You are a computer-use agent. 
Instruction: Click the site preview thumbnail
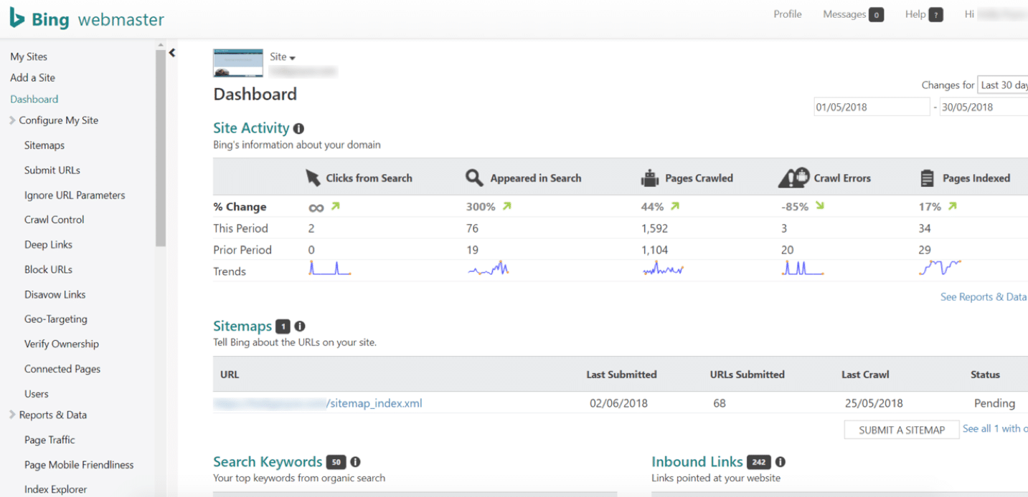click(x=238, y=63)
